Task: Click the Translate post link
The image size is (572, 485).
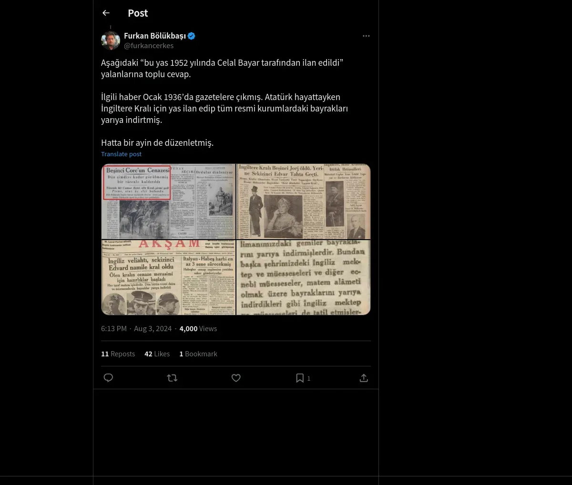Action: 121,154
